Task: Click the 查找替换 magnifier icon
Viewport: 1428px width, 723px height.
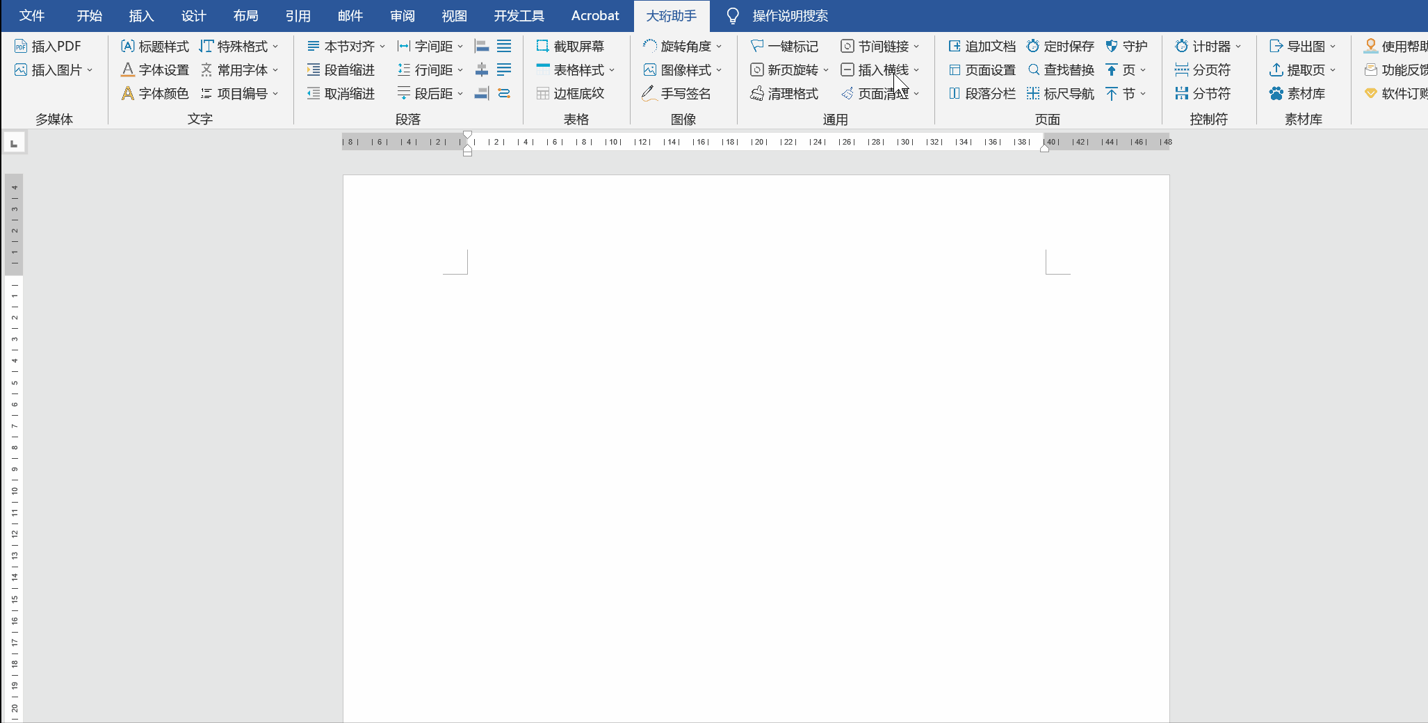Action: (x=1034, y=70)
